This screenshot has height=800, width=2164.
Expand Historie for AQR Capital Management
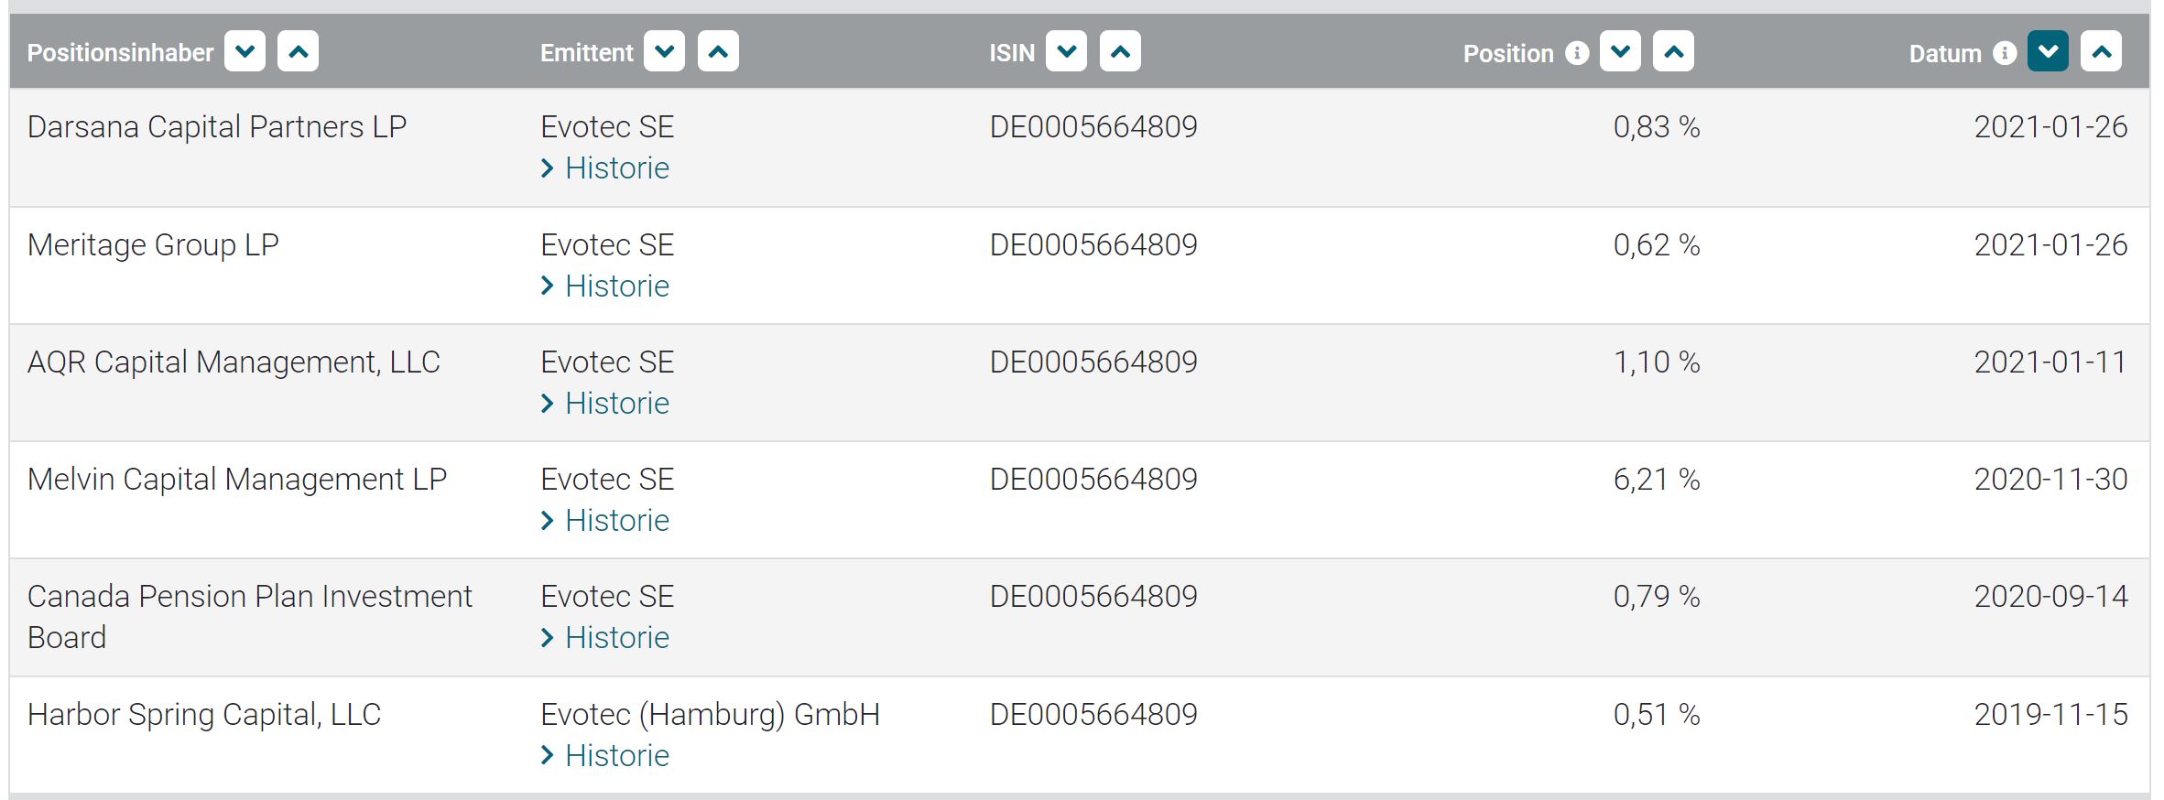(616, 404)
